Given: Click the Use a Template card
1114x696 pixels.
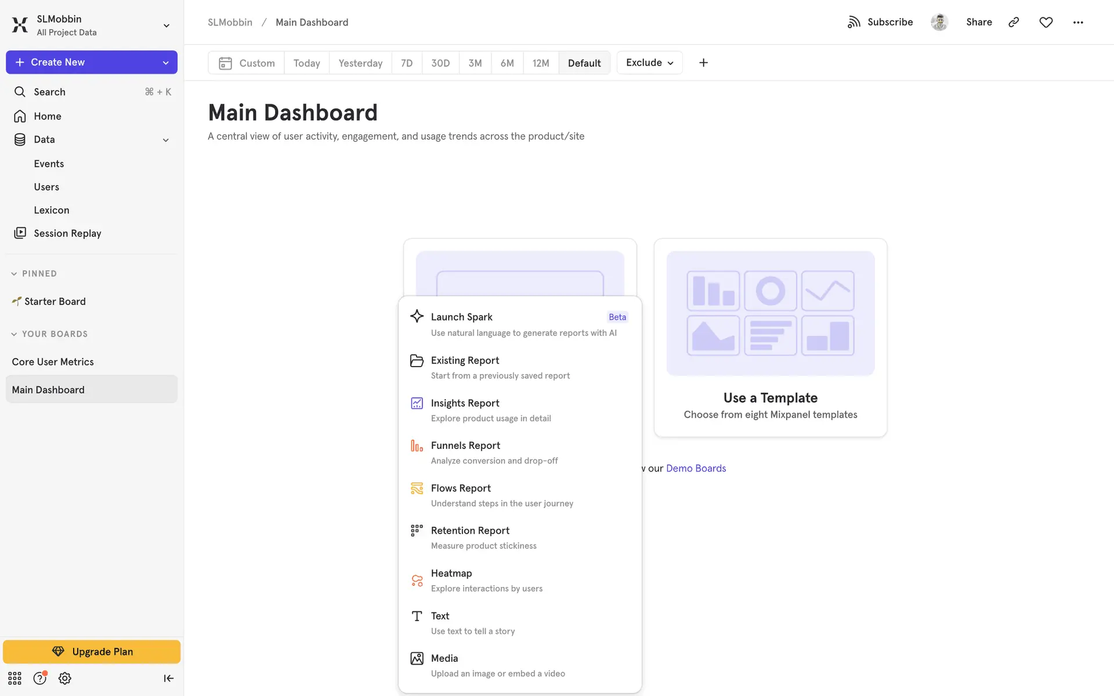Looking at the screenshot, I should (770, 338).
